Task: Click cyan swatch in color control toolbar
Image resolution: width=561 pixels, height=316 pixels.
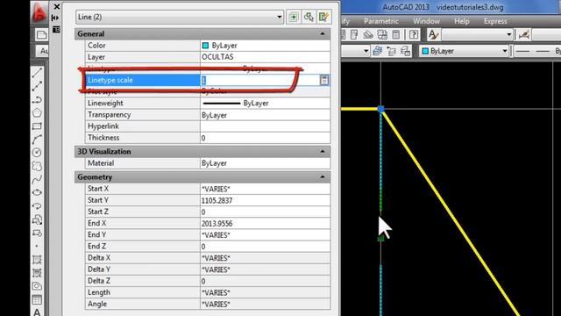Action: 425,51
